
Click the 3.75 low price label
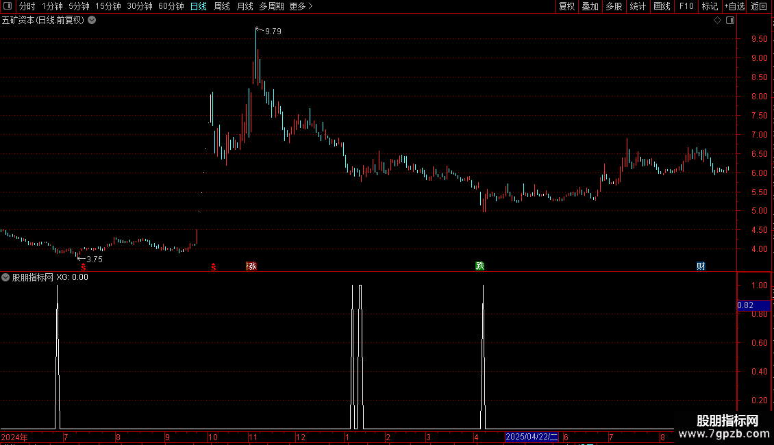pyautogui.click(x=95, y=259)
